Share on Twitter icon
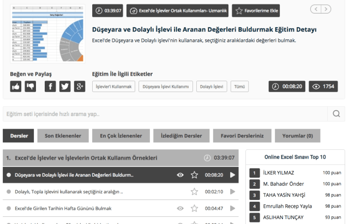 pos(65,87)
